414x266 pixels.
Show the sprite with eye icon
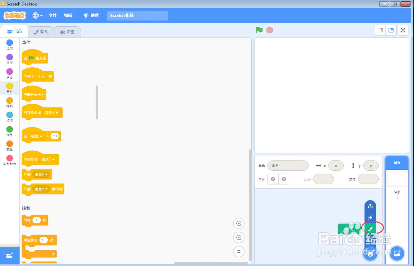point(273,179)
